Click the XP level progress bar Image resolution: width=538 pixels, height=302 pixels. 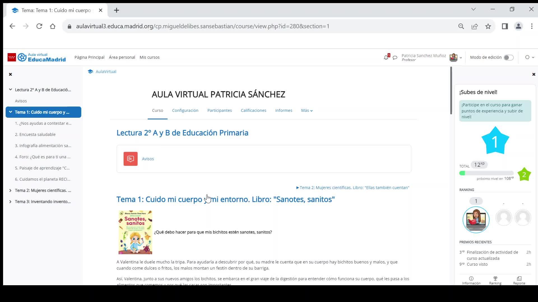486,173
